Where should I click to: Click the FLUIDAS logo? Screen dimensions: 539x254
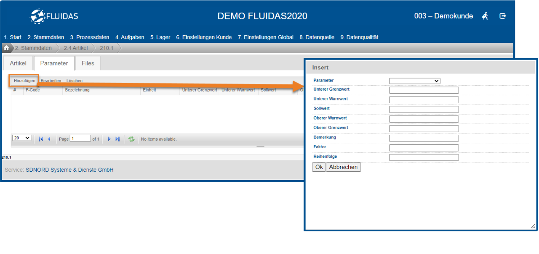tap(54, 16)
